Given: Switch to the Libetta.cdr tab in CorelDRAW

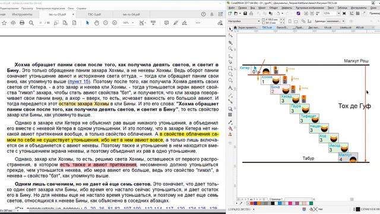Looking at the screenshot, I should pyautogui.click(x=346, y=28).
